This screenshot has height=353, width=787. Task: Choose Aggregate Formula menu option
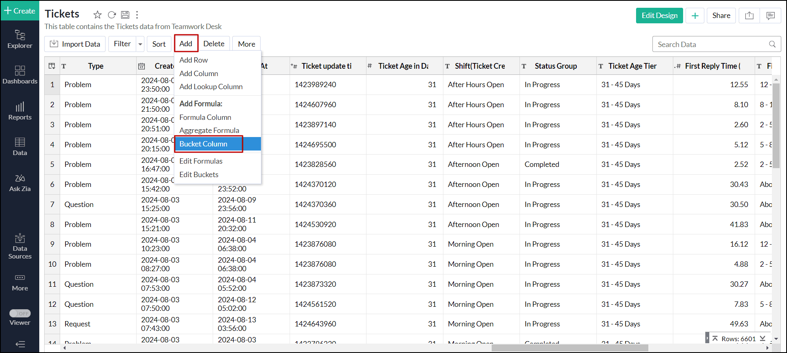[x=209, y=130]
